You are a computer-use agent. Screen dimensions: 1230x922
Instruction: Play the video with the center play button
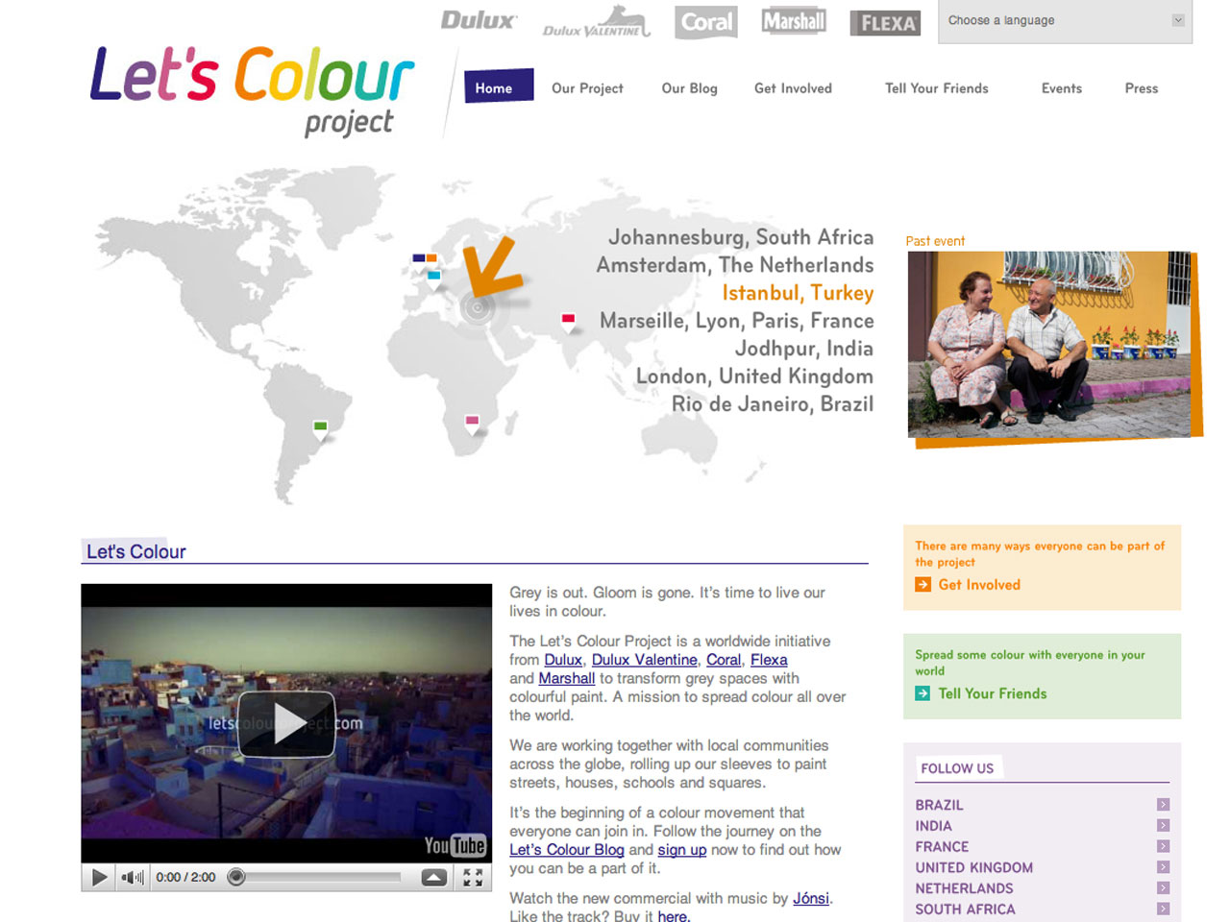pyautogui.click(x=286, y=724)
